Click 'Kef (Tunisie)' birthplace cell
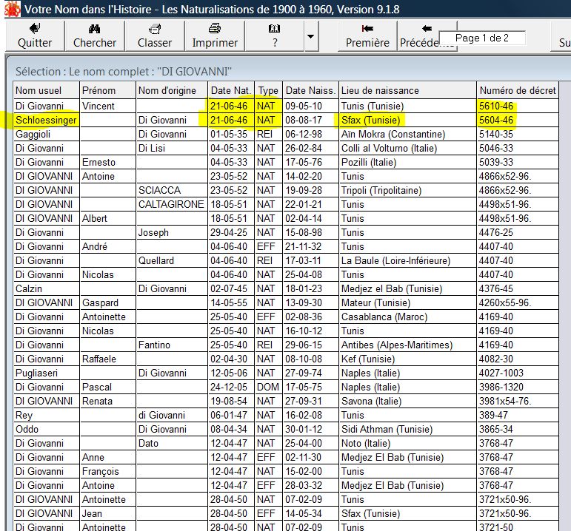 click(407, 359)
